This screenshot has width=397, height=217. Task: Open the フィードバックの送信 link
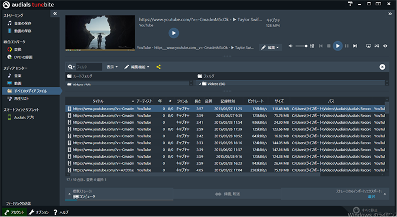(x=18, y=204)
